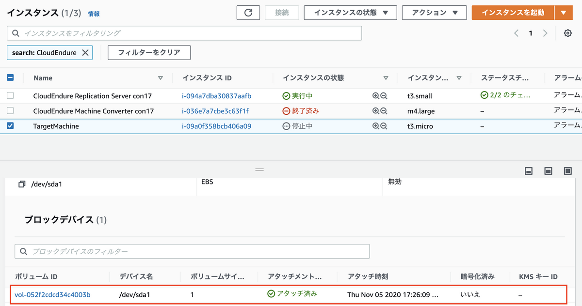Image resolution: width=582 pixels, height=306 pixels.
Task: Copy the /dev/sda1 root device name
Action: coord(22,184)
